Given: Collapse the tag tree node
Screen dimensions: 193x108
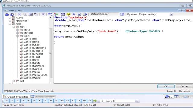Looking at the screenshot, I should tap(10, 24).
